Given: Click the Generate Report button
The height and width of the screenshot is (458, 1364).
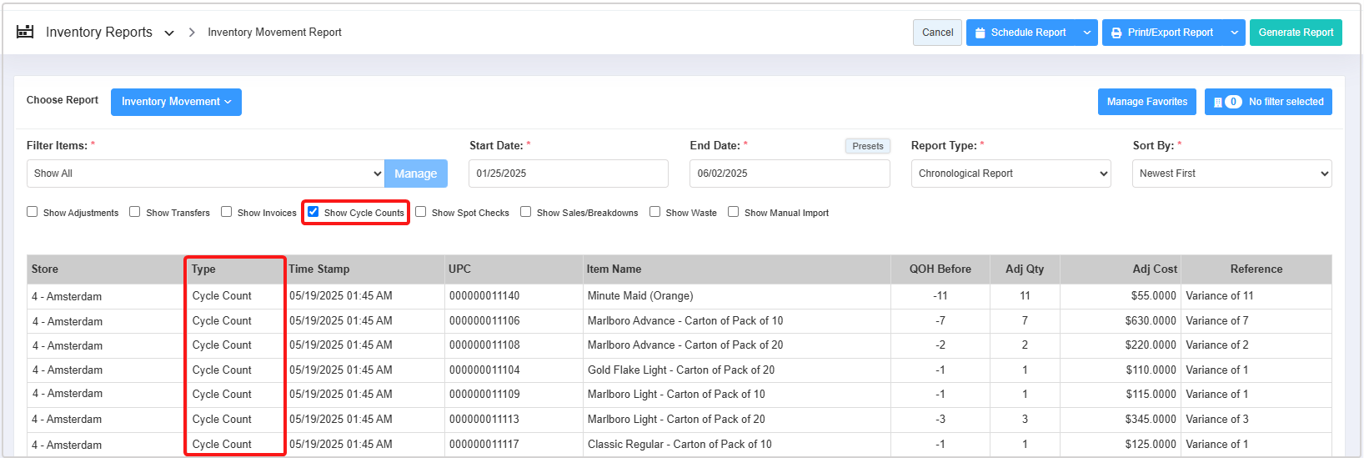Looking at the screenshot, I should point(1296,33).
